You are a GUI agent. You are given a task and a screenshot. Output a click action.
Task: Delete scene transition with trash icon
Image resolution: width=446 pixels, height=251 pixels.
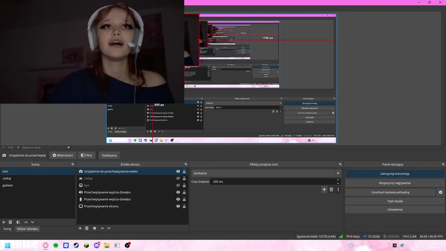[x=331, y=189]
